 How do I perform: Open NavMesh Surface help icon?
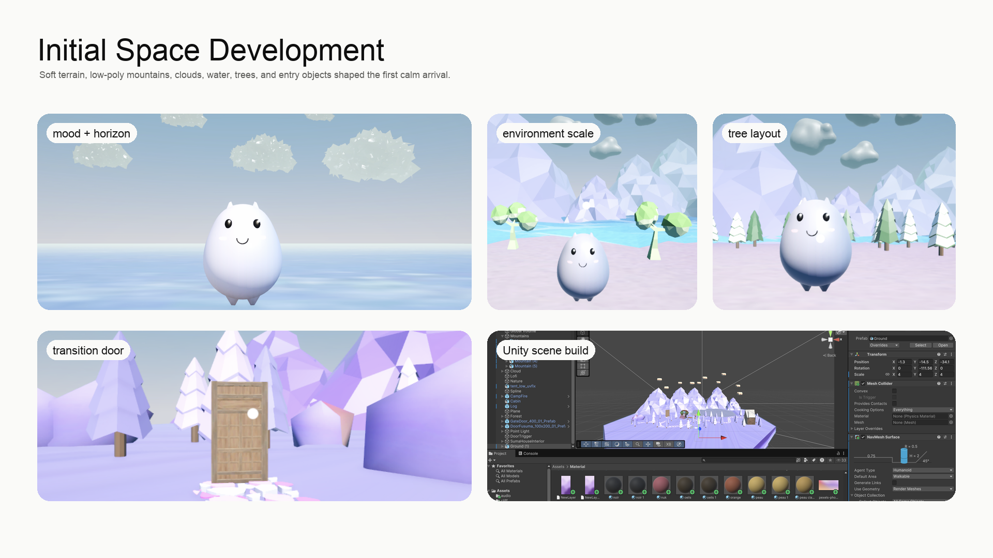tap(939, 437)
